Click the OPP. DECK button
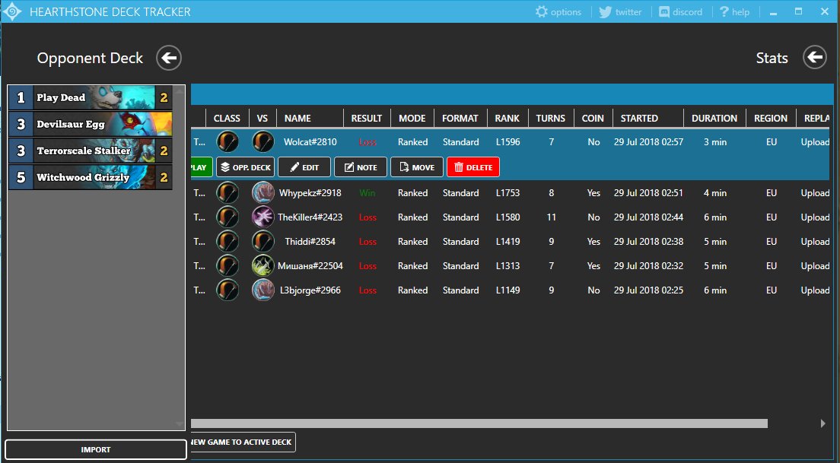The width and height of the screenshot is (840, 463). pos(245,167)
